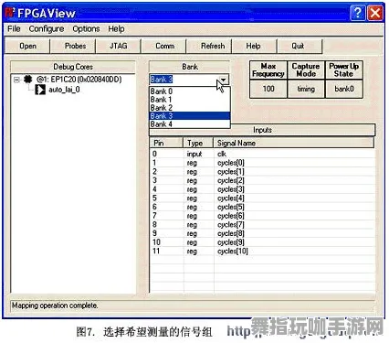
Task: Click the FPGAView app icon in title bar
Action: 10,13
